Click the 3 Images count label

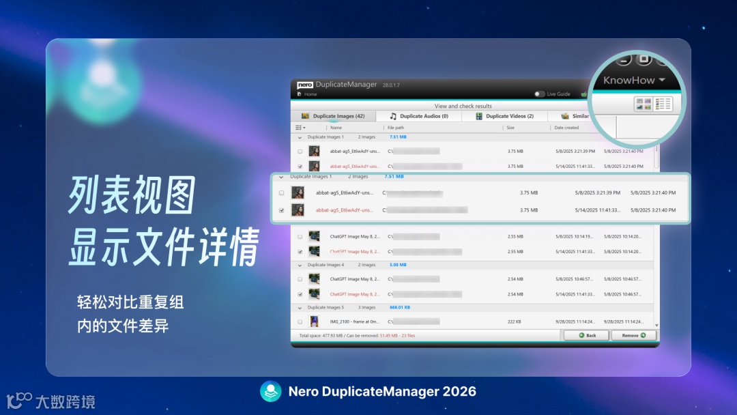tap(366, 307)
